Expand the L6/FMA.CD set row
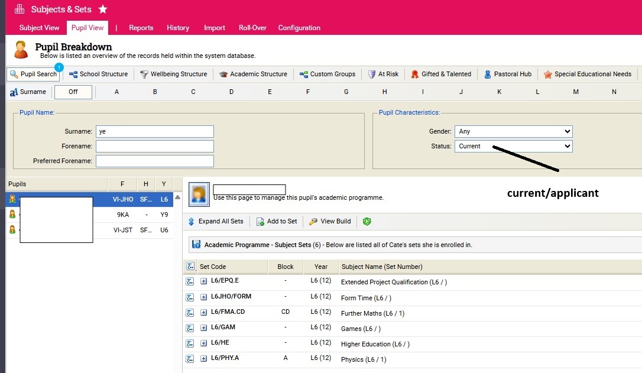This screenshot has height=373, width=642. coord(204,313)
